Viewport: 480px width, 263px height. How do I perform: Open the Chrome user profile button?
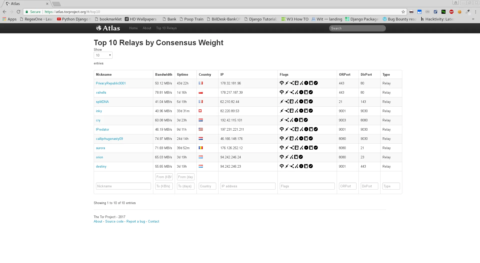click(456, 3)
